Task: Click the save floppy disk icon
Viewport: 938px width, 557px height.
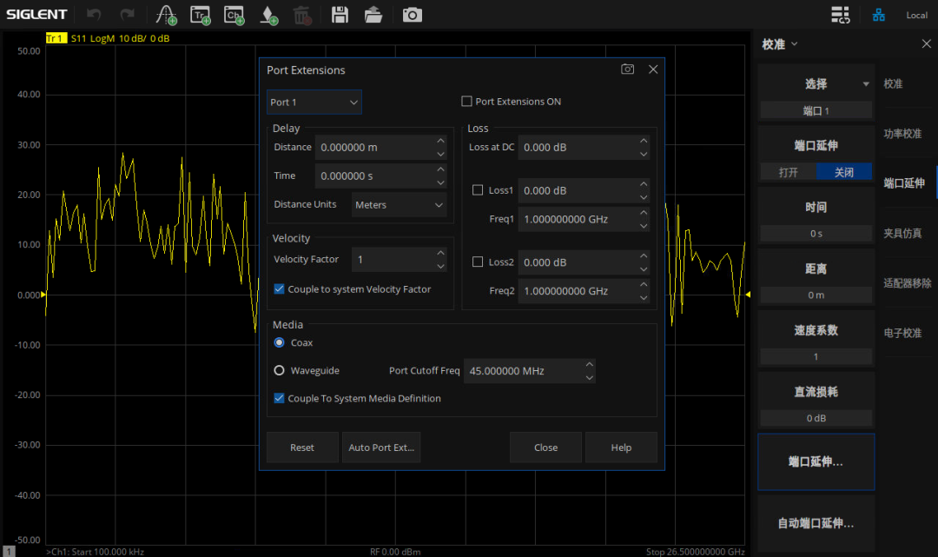Action: pos(340,15)
